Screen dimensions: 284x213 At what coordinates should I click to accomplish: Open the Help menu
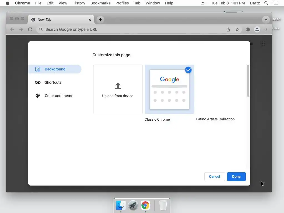[x=169, y=3]
